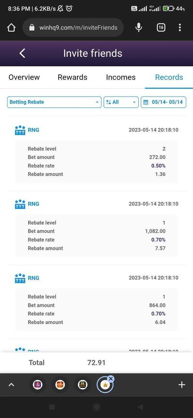Screen dimensions: 193x418
Task: Close the active tab with X badge
Action: coord(111,379)
